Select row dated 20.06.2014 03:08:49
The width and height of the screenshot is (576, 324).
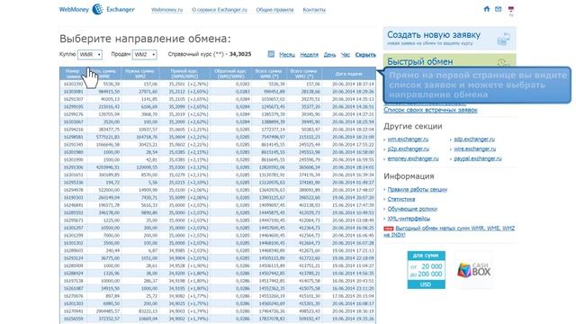(x=218, y=220)
